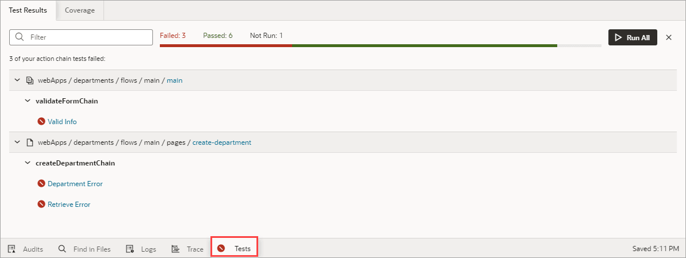Switch to the Coverage tab
Image resolution: width=686 pixels, height=258 pixels.
click(79, 10)
